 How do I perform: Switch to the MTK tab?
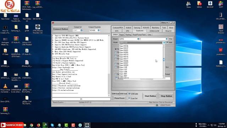click(117, 31)
